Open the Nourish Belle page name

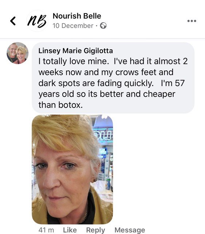77,16
